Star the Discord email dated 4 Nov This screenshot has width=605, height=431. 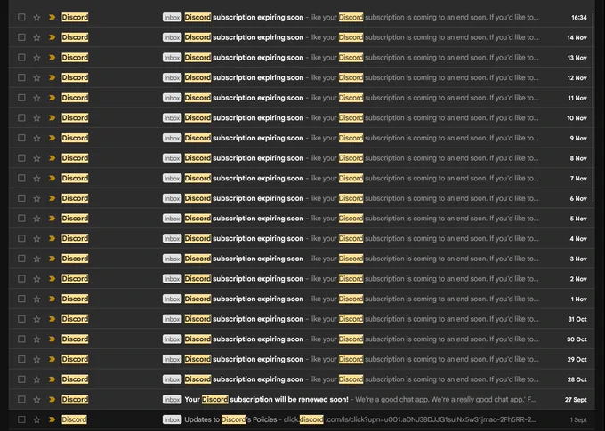tap(36, 239)
